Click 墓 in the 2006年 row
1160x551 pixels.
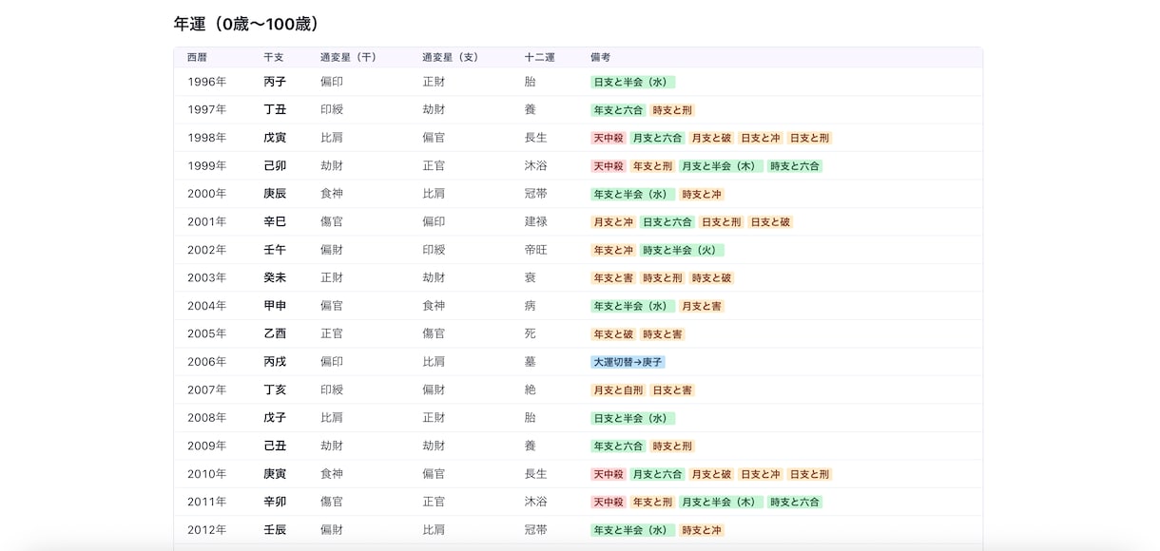point(531,362)
